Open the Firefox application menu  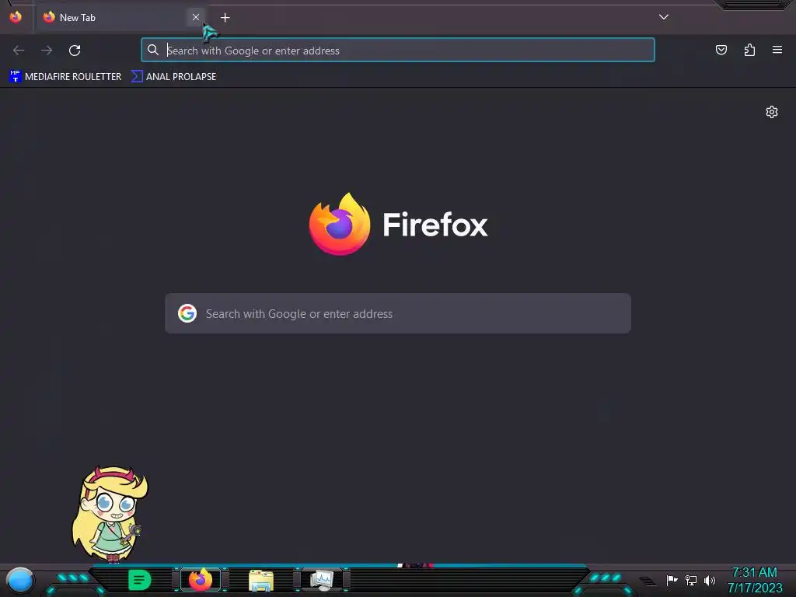click(x=777, y=50)
